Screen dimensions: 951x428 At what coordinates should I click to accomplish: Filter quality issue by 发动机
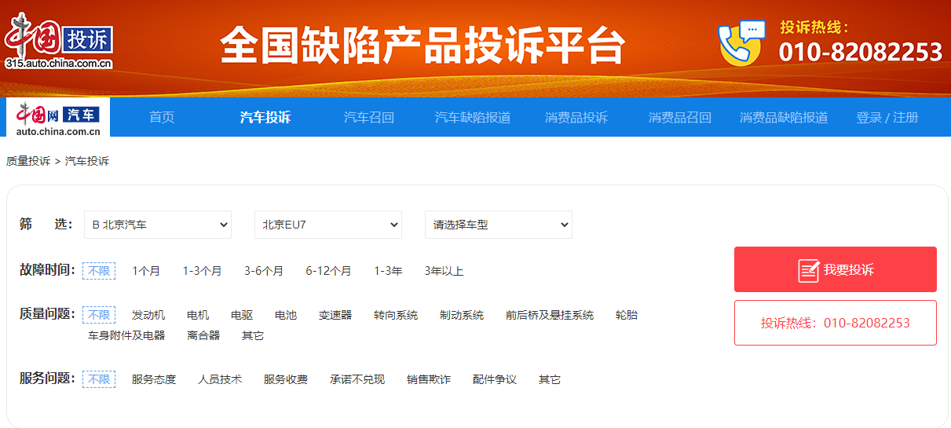pyautogui.click(x=148, y=315)
